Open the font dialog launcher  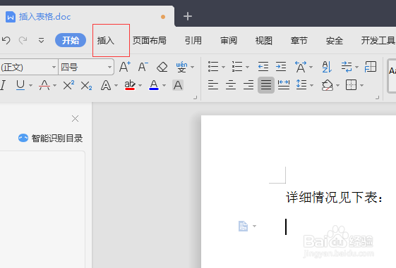[x=195, y=97]
